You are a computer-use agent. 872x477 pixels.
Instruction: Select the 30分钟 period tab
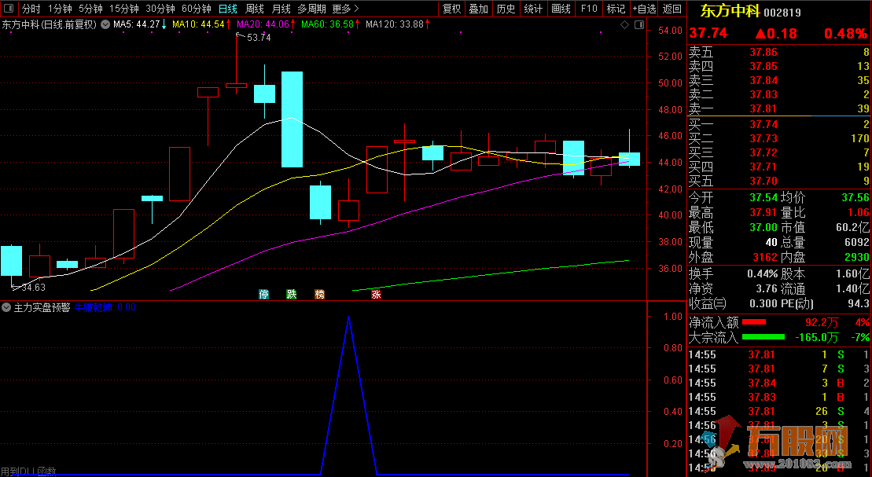click(x=160, y=9)
